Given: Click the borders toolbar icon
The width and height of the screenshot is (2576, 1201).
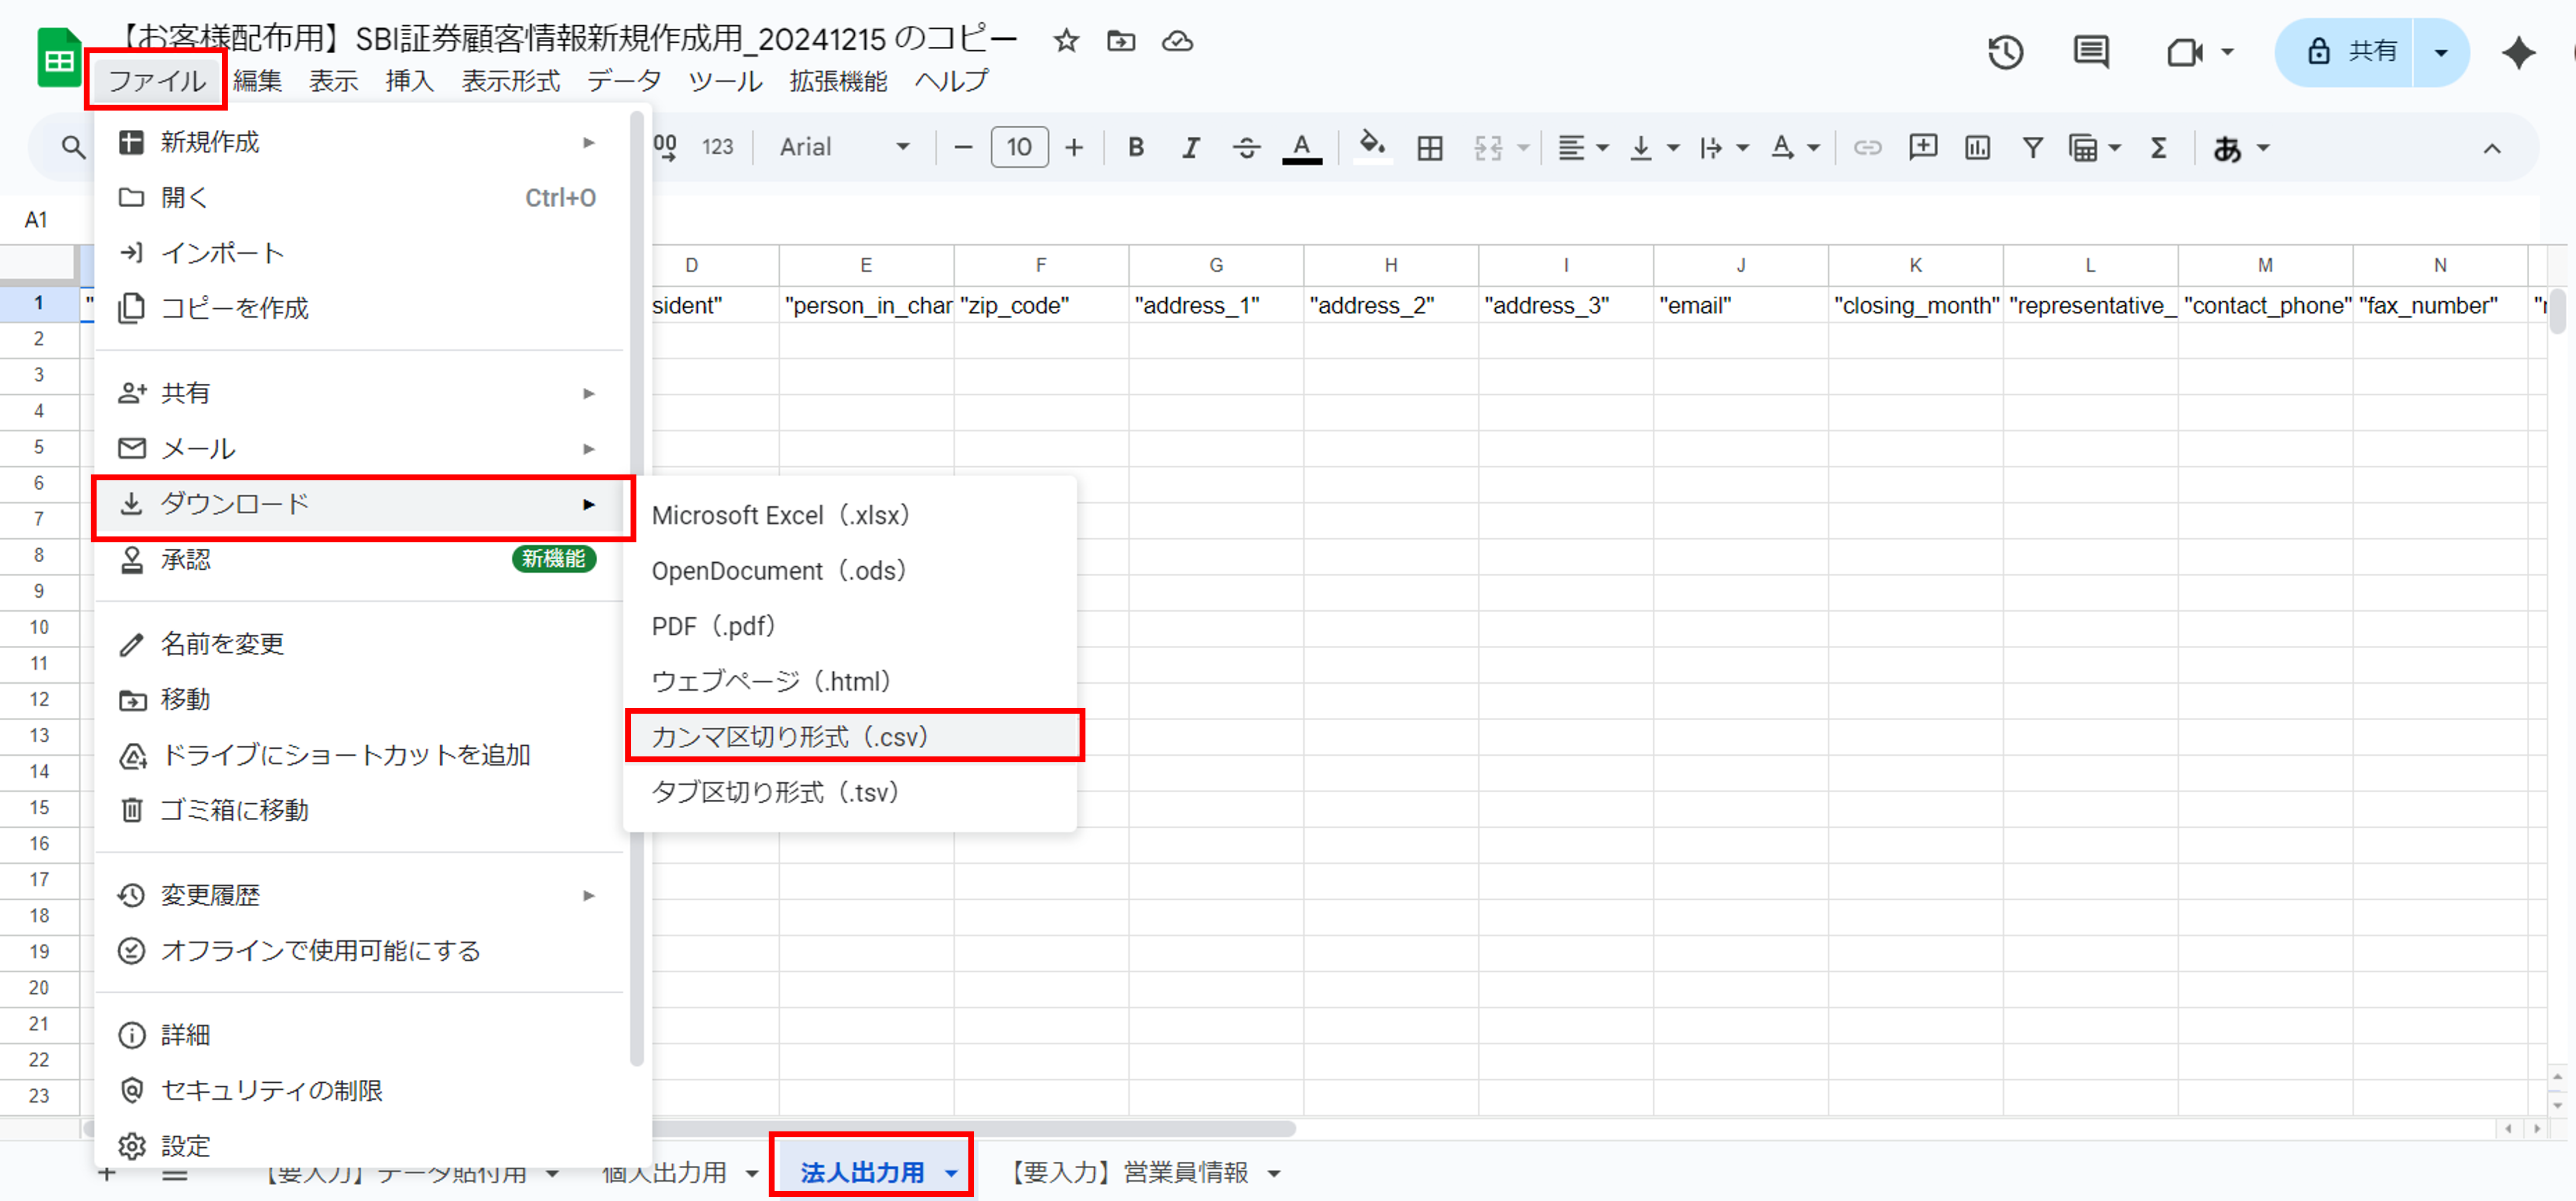Looking at the screenshot, I should [1430, 148].
